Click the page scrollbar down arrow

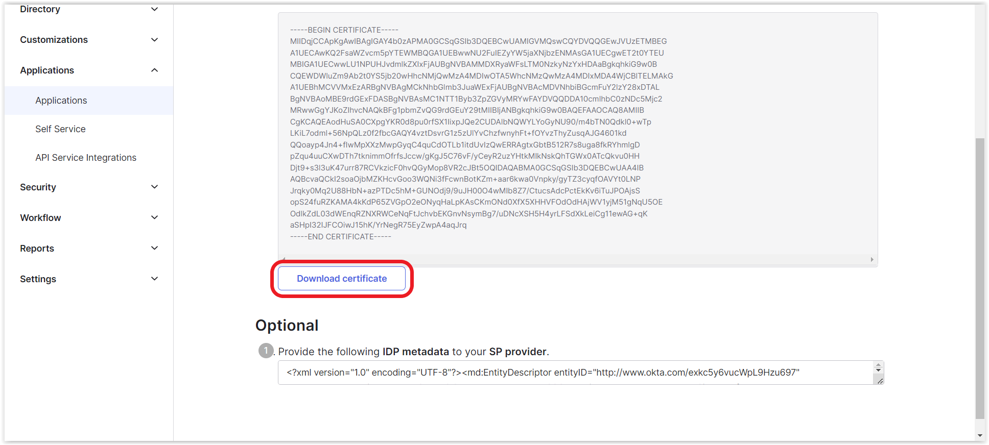pyautogui.click(x=980, y=435)
